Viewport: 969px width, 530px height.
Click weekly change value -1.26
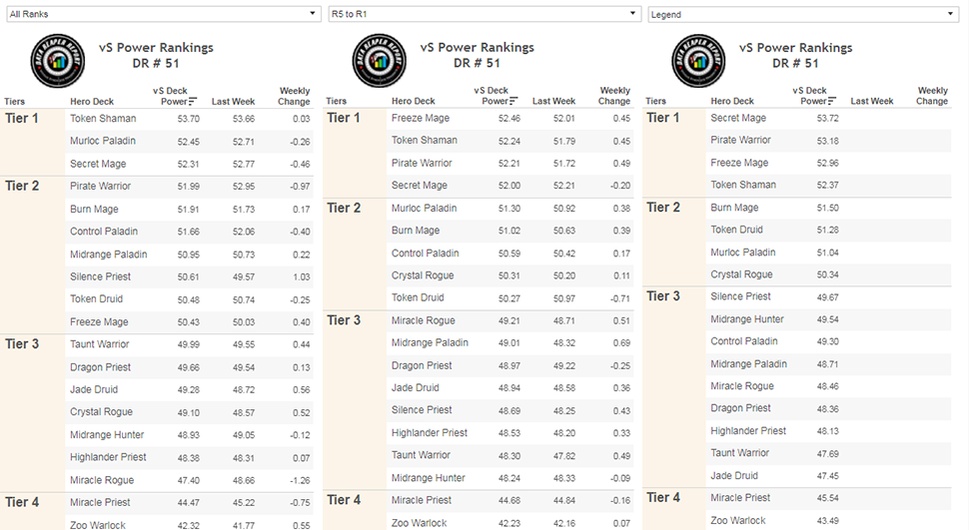coord(301,480)
